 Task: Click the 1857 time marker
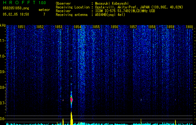133,27
